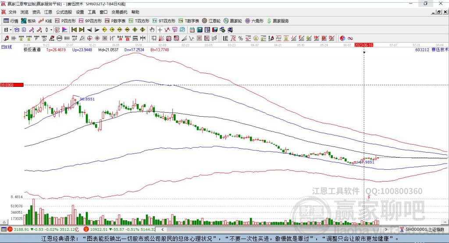This screenshot has width=449, height=243.
Task: Open the 赢家轮 wheel tool
Action: (x=233, y=21)
